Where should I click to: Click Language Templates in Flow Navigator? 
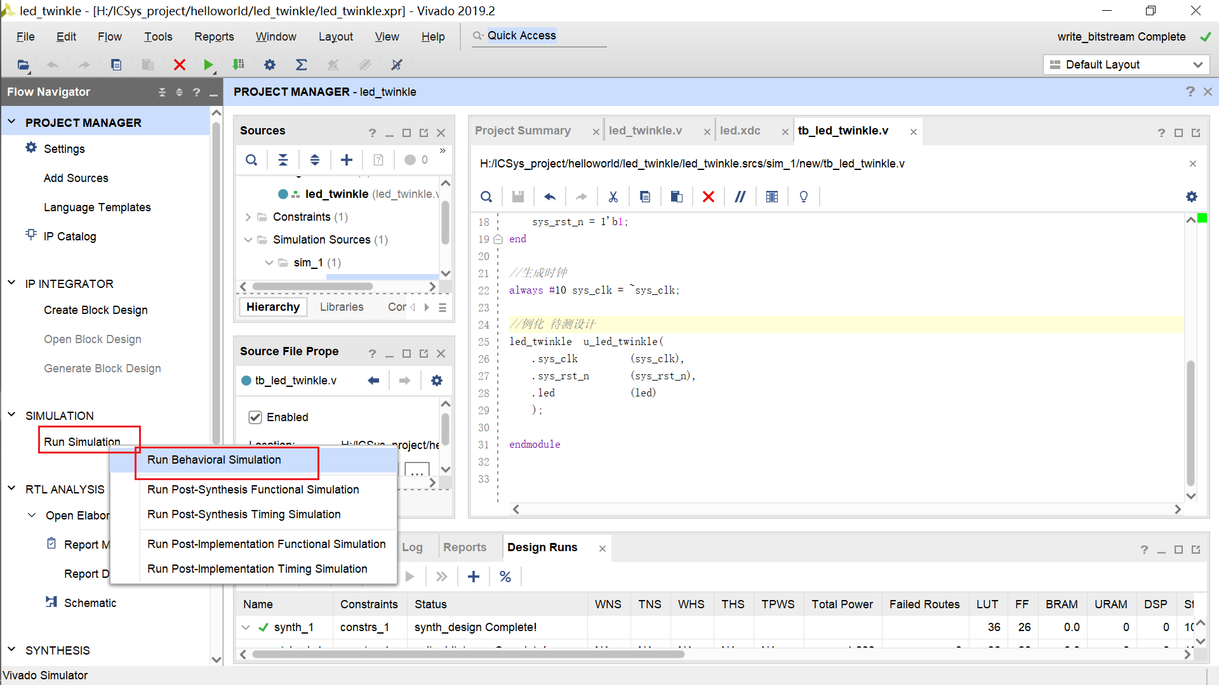point(97,207)
